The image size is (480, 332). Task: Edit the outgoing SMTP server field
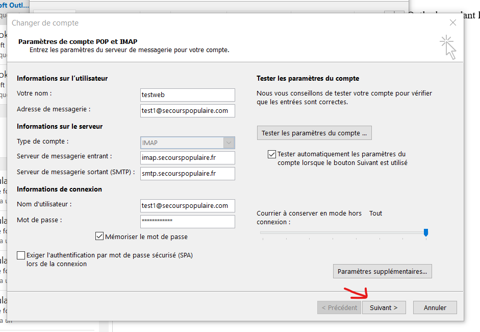(187, 174)
